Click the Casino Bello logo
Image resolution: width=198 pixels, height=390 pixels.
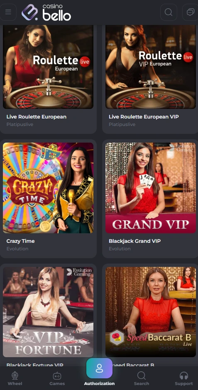click(46, 12)
